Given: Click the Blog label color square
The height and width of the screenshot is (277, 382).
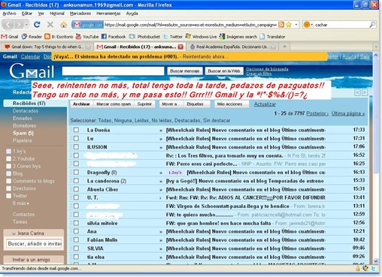Looking at the screenshot, I should (x=9, y=173).
